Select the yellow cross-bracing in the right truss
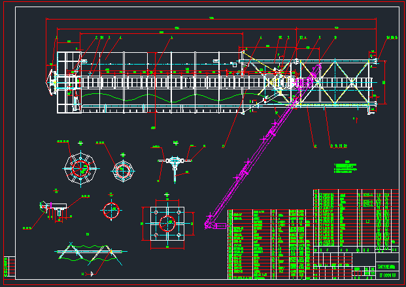 click(x=334, y=83)
